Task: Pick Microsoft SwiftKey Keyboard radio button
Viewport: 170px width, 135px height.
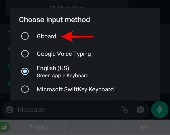Action: (x=25, y=89)
